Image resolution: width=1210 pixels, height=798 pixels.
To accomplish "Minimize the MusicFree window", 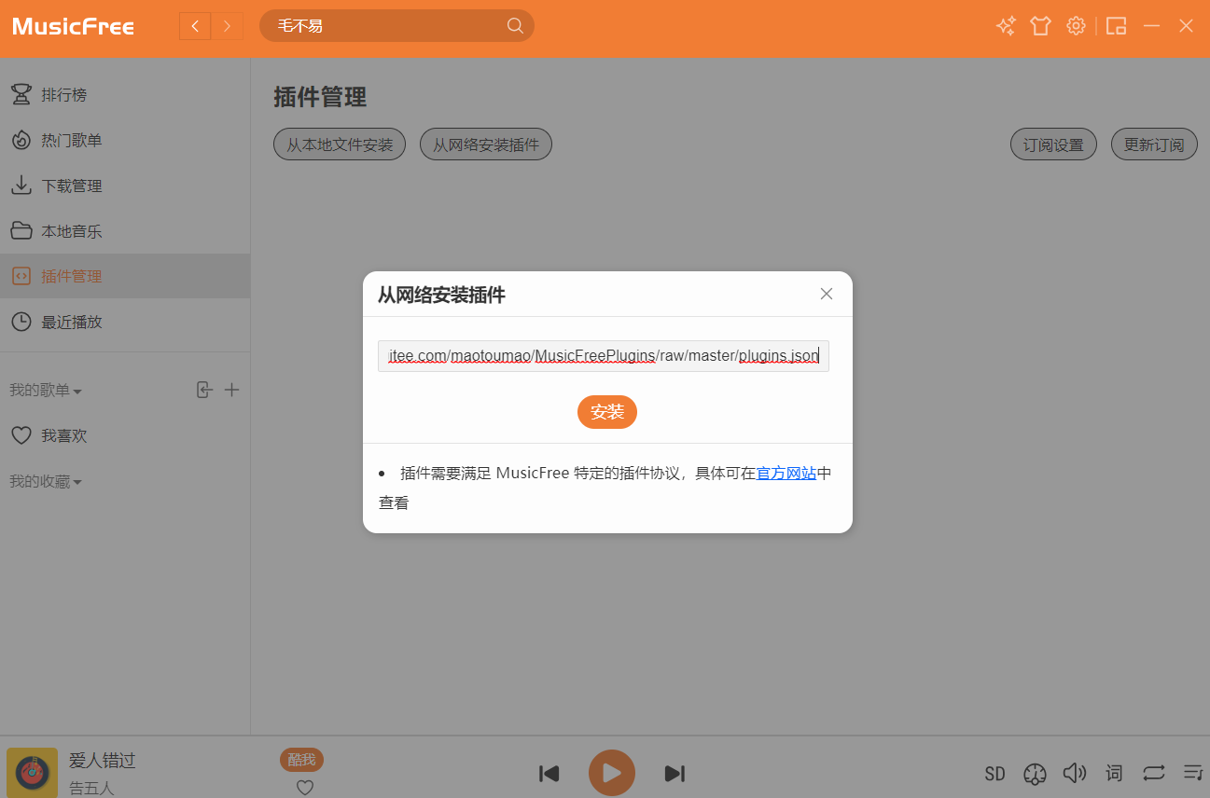I will (x=1152, y=26).
